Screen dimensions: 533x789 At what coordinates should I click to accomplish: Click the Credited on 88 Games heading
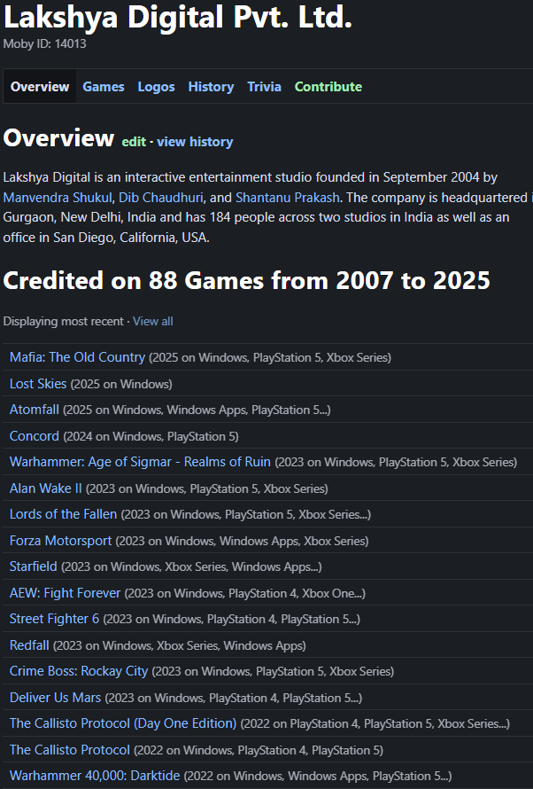(246, 280)
